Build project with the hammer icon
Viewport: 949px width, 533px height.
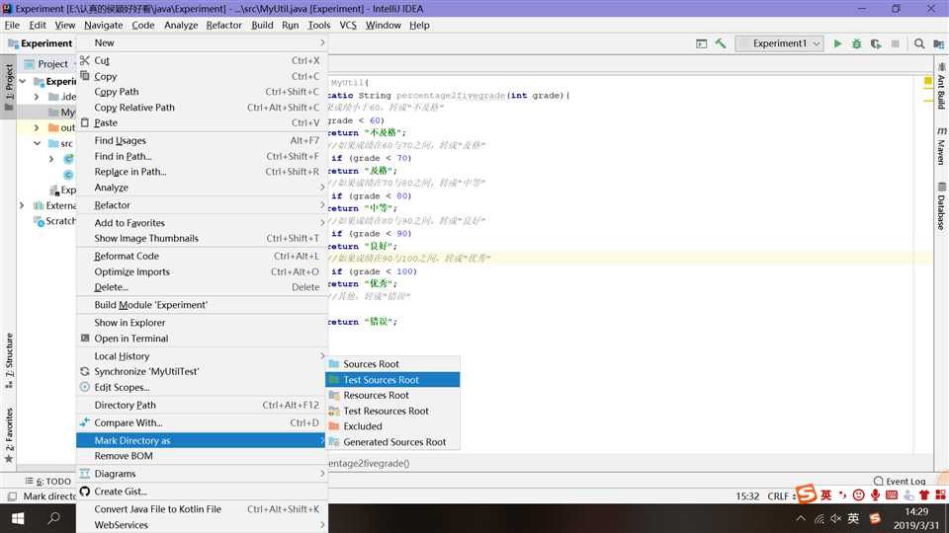(721, 43)
